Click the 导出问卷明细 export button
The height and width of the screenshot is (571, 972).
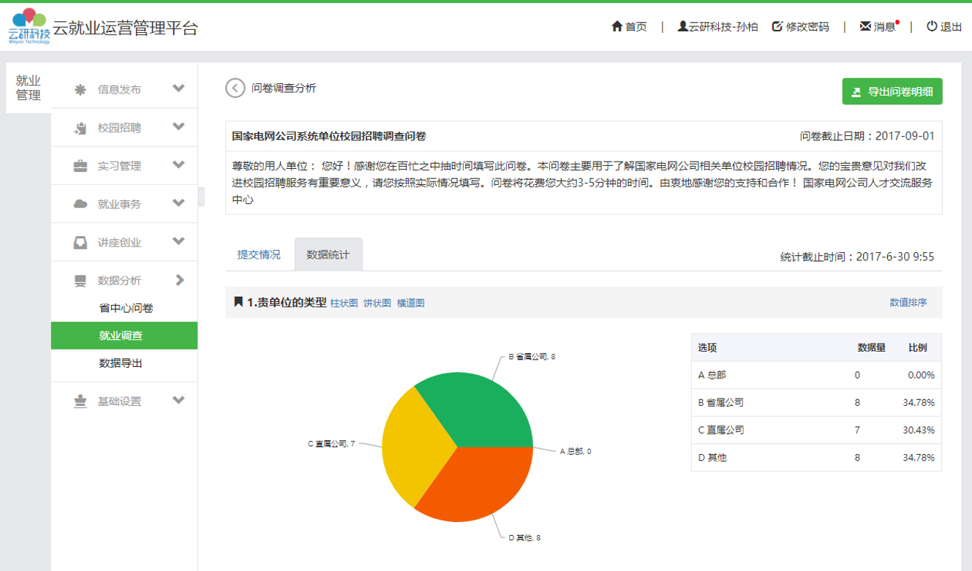(x=892, y=91)
